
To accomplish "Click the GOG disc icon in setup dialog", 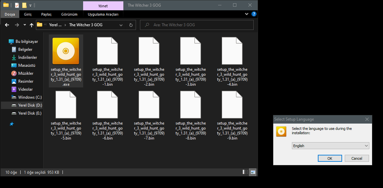I will click(281, 131).
